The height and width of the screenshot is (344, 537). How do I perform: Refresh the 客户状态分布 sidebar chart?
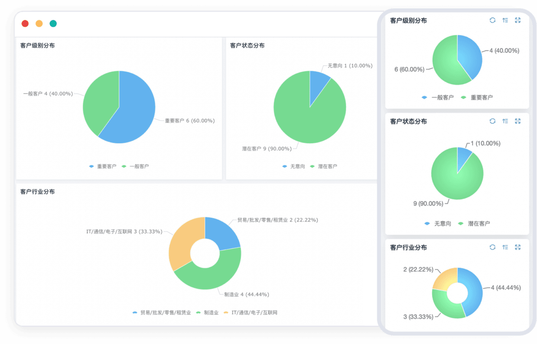click(x=493, y=121)
